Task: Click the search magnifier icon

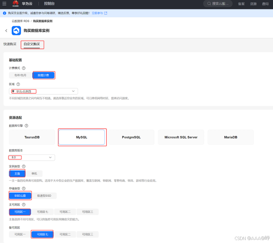Action: coord(209,4)
